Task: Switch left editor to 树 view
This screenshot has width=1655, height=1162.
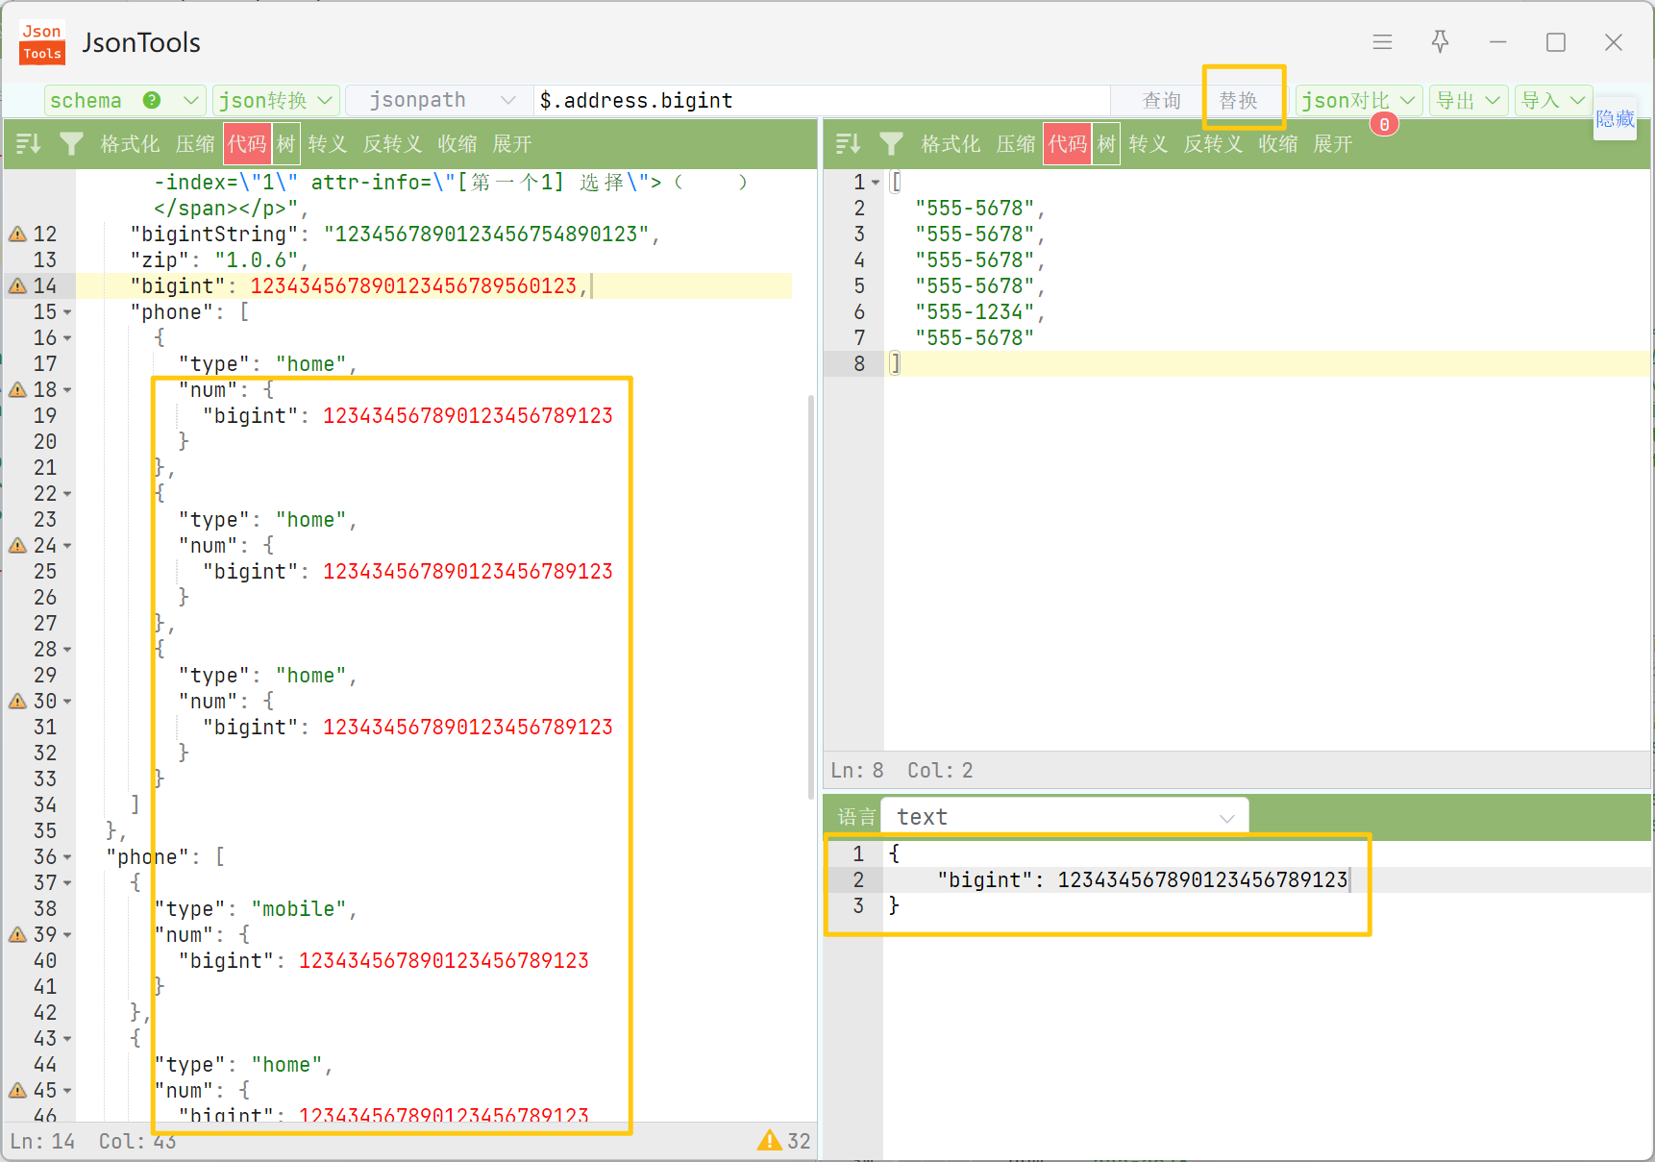Action: [286, 144]
